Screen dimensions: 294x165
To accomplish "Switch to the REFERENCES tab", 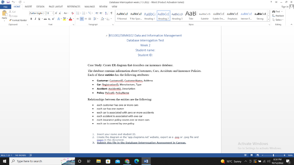I will pyautogui.click(x=74, y=7).
